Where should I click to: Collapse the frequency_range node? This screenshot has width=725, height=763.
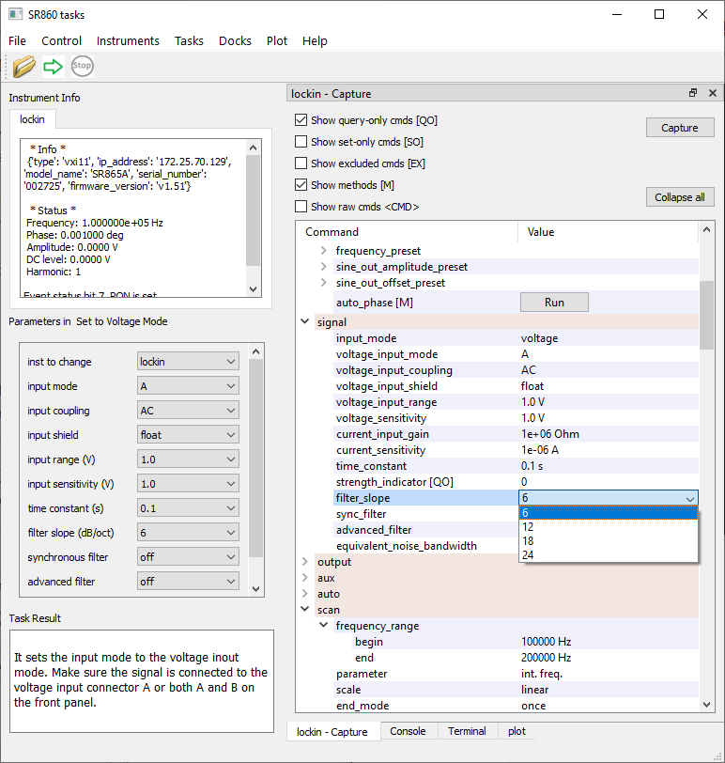[x=323, y=625]
